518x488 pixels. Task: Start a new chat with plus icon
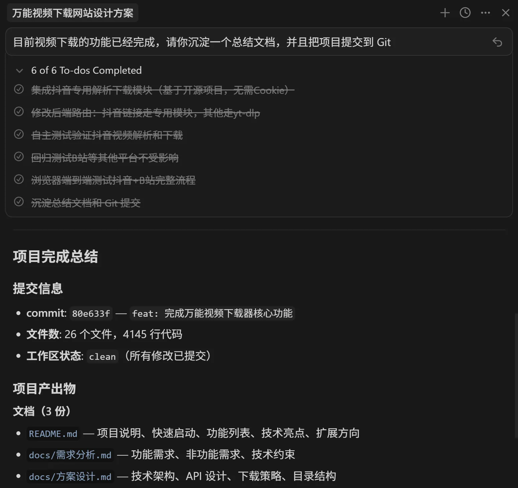point(445,13)
